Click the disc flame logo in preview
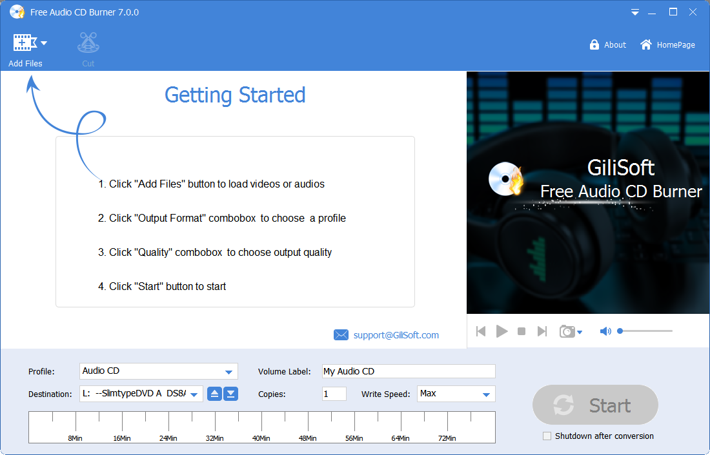This screenshot has width=710, height=455. click(x=505, y=179)
